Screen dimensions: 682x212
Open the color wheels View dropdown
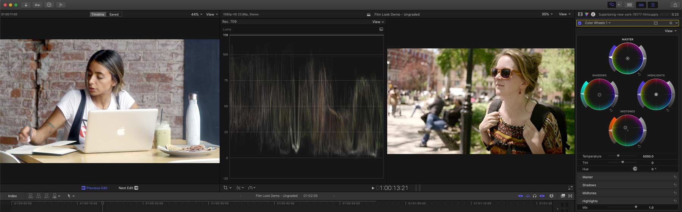[671, 31]
